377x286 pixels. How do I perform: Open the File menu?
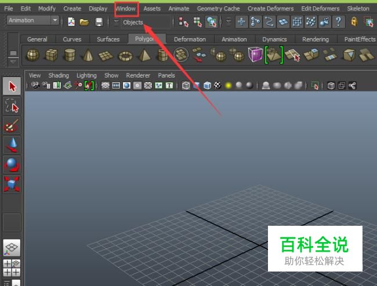coord(9,9)
